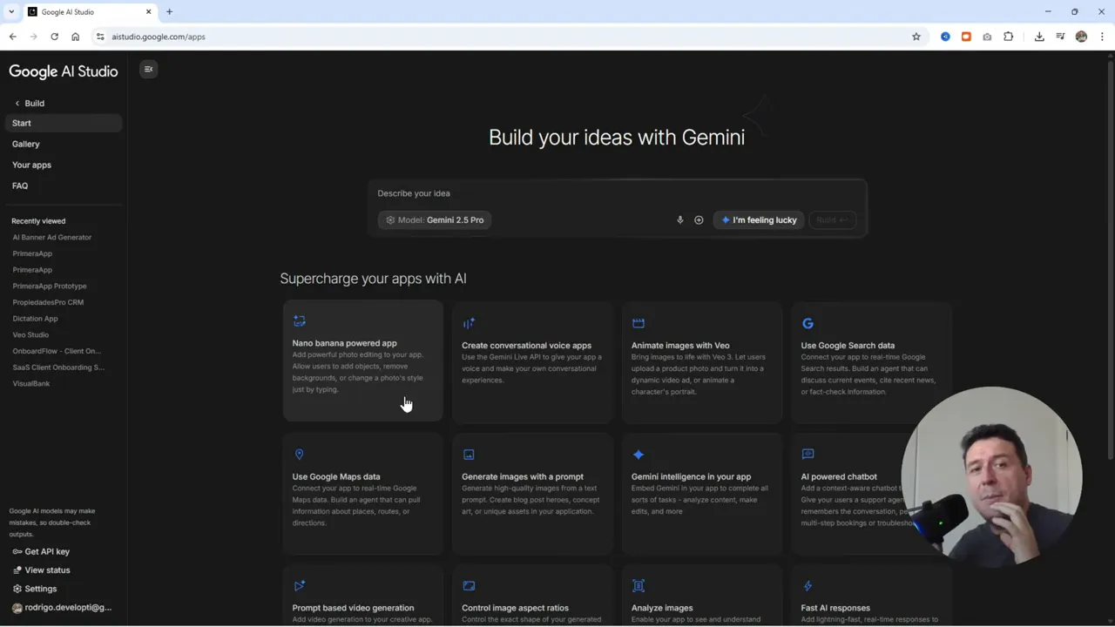Click the conversational voice apps icon
Image resolution: width=1115 pixels, height=627 pixels.
pos(469,323)
